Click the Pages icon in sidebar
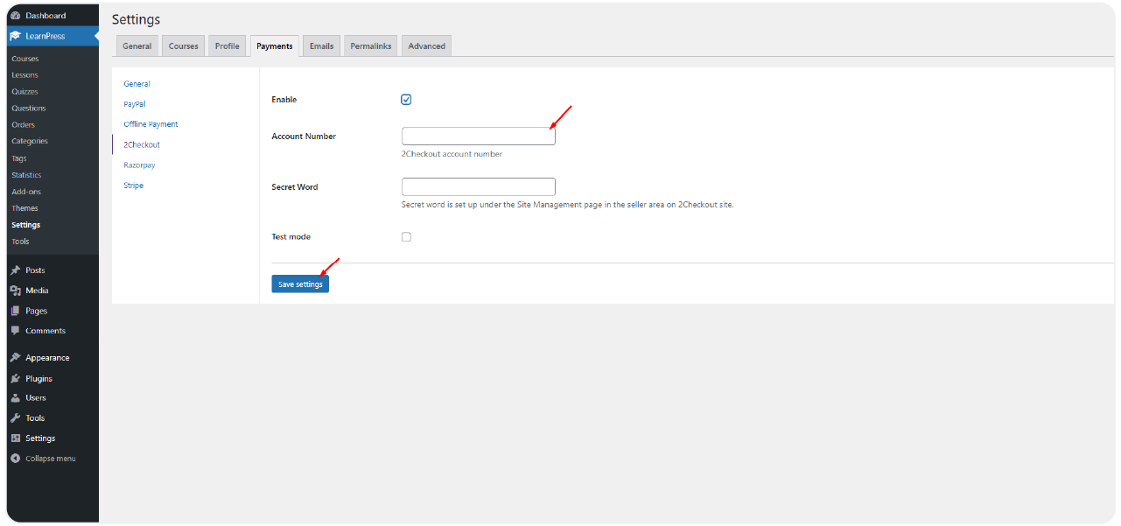1121x526 pixels. tap(16, 311)
